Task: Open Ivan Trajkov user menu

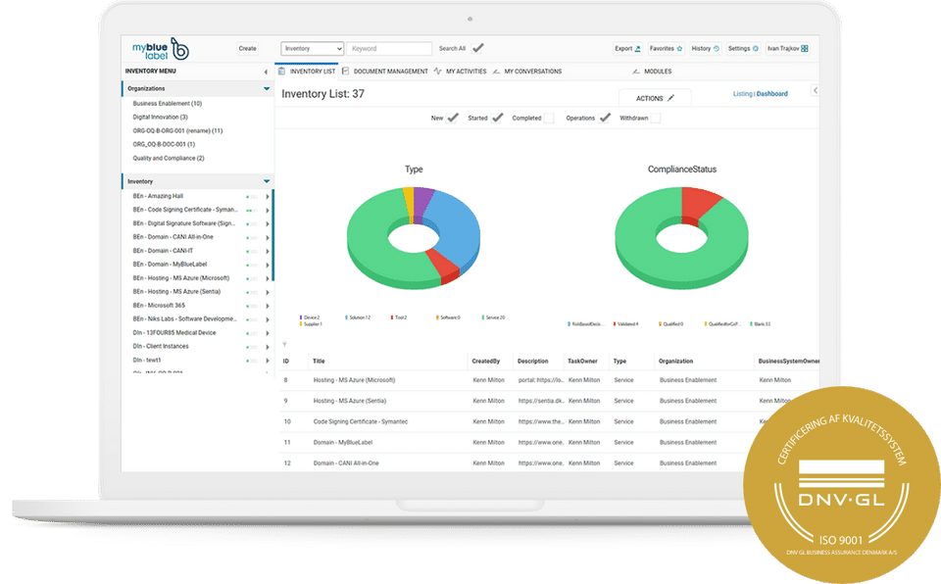Action: pos(787,49)
